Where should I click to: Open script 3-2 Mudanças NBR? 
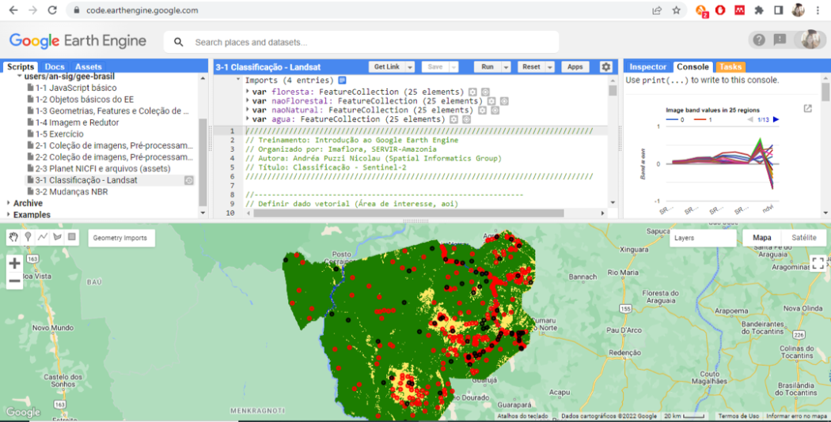(71, 192)
